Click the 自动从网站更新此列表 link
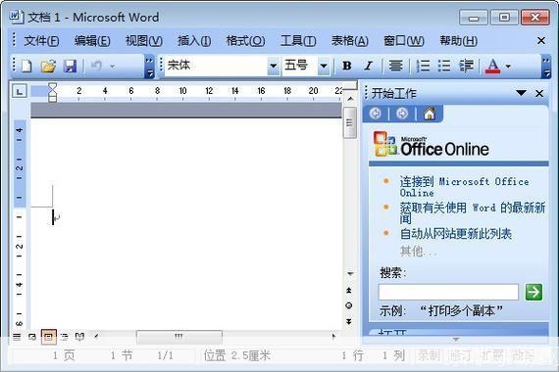559x372 pixels. [x=456, y=234]
